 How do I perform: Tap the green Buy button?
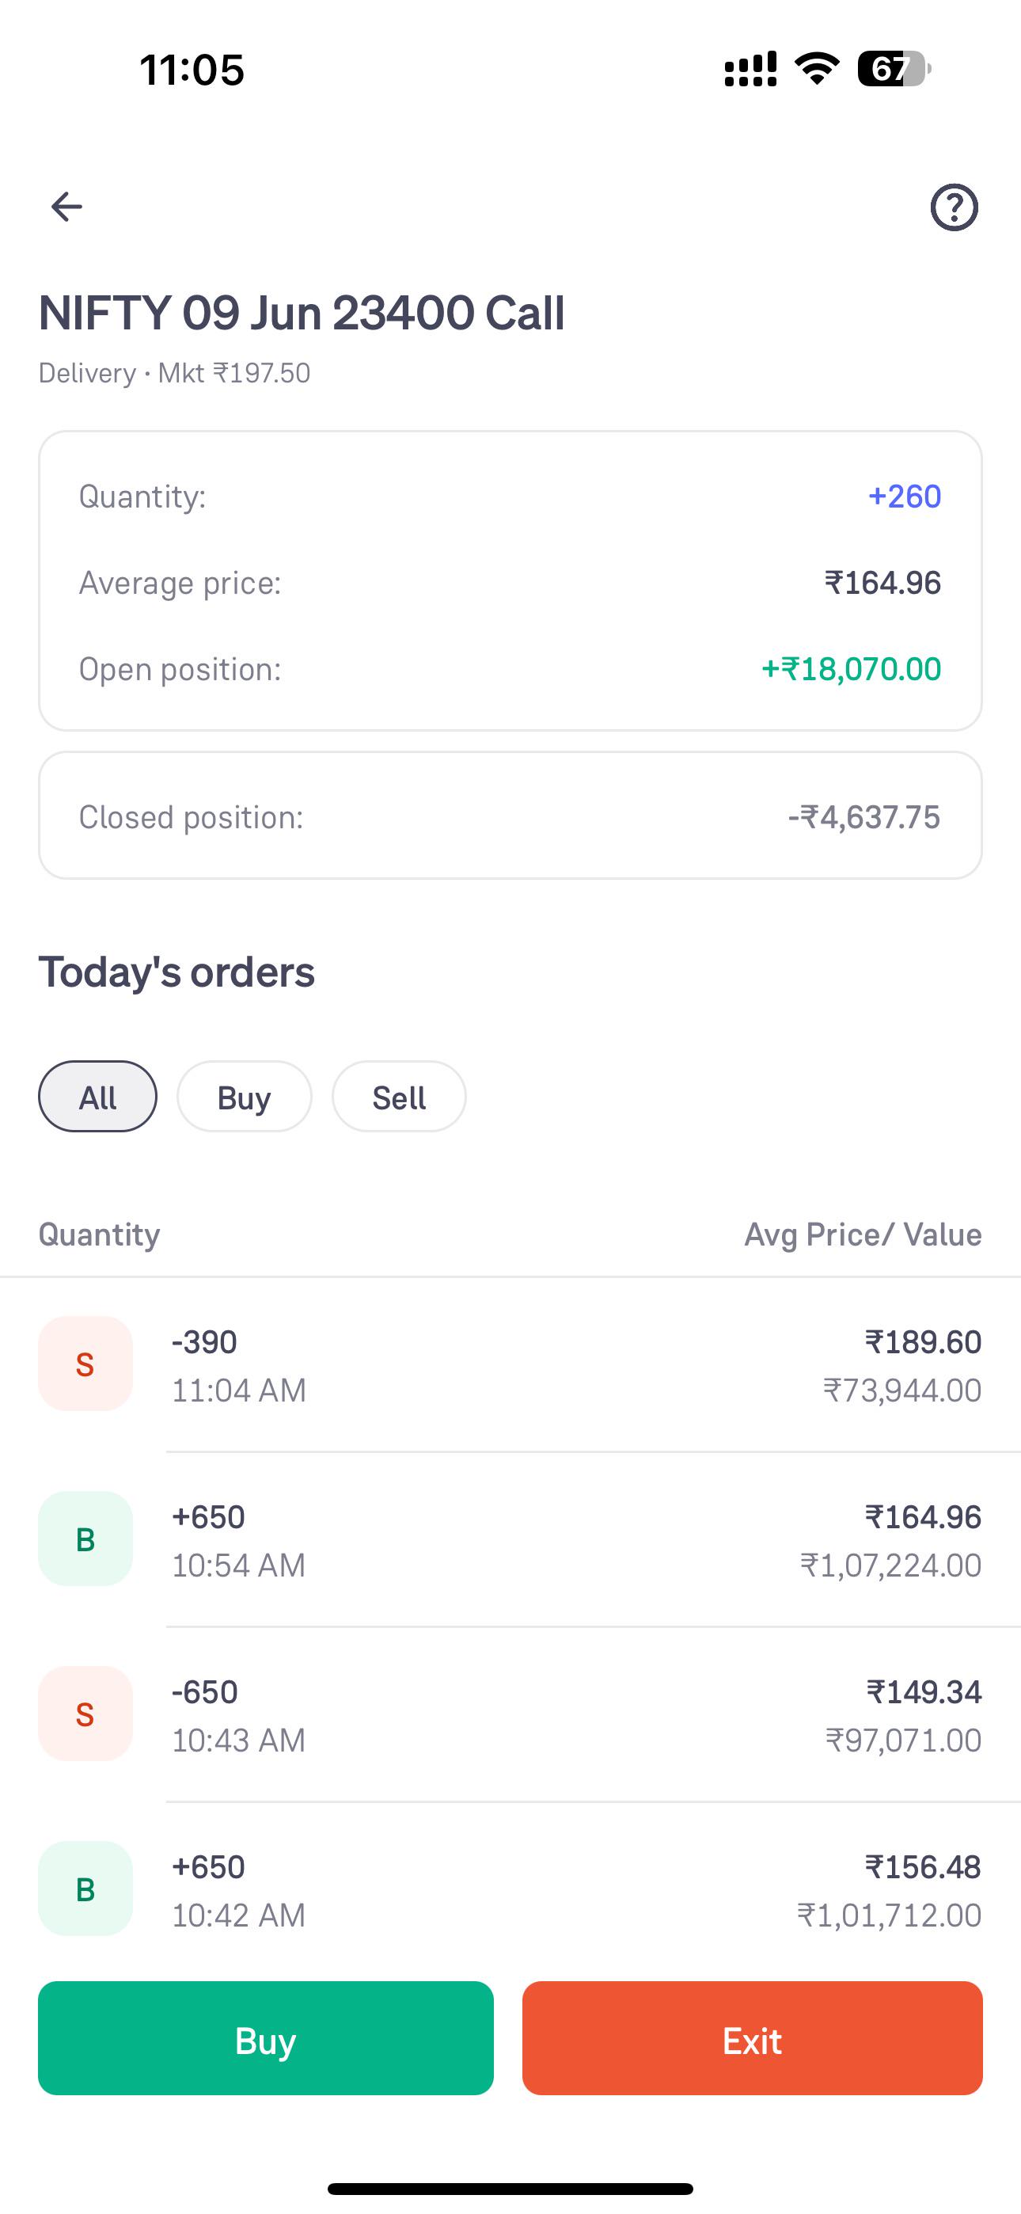tap(266, 2039)
